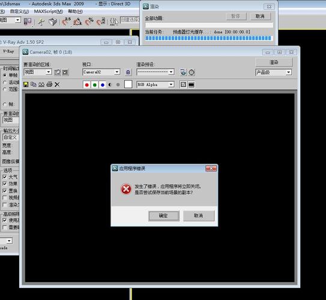Open the 视图 area dropdown in render setup

point(10,120)
